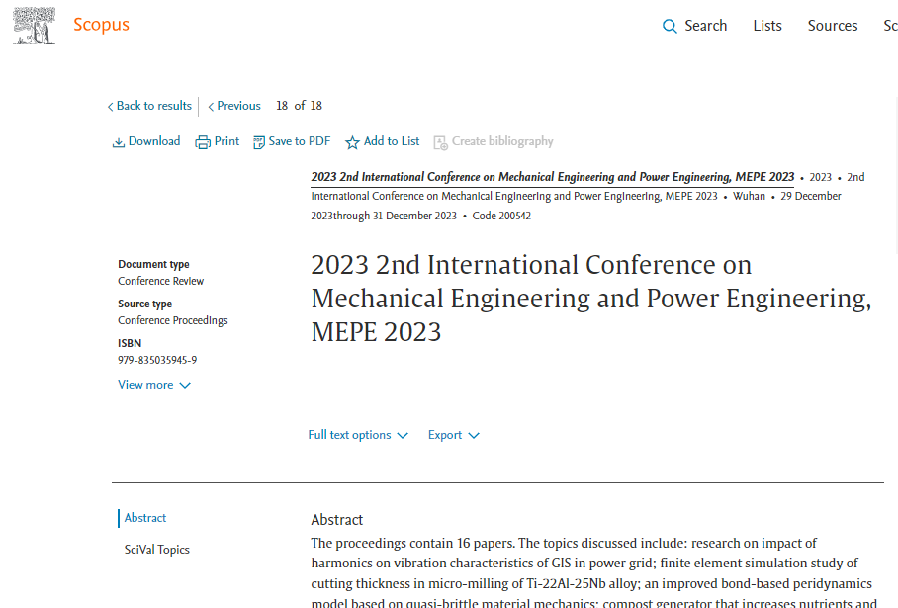Click the Create bibliography icon
This screenshot has height=608, width=898.
coord(440,142)
